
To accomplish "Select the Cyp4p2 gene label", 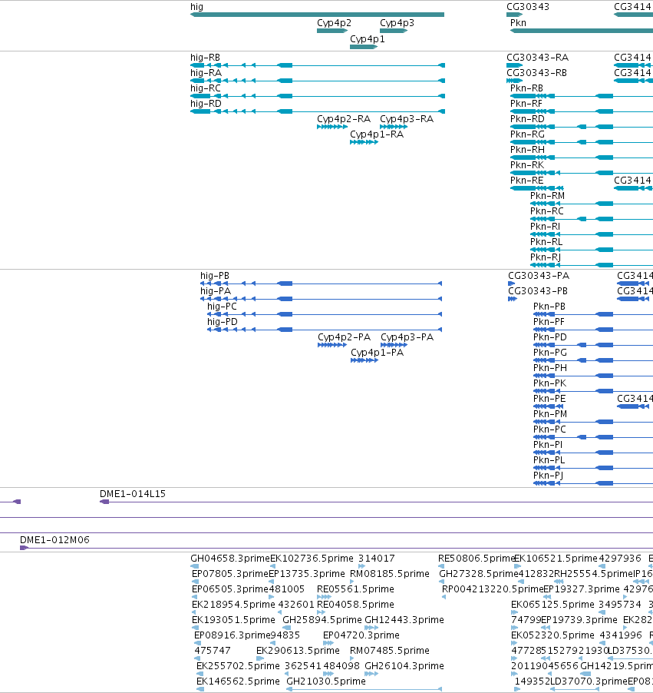I will click(335, 23).
